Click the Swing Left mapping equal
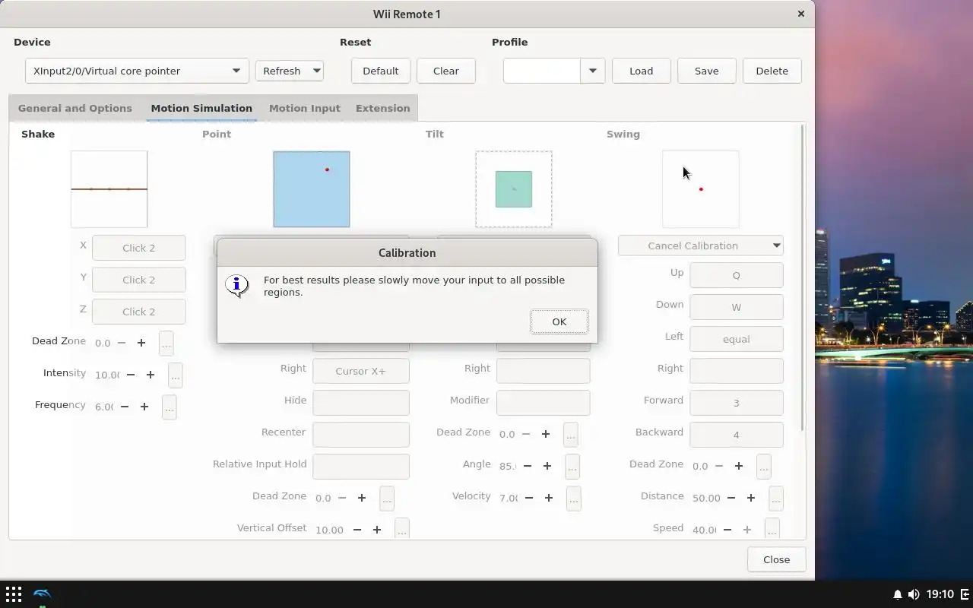 pos(736,339)
